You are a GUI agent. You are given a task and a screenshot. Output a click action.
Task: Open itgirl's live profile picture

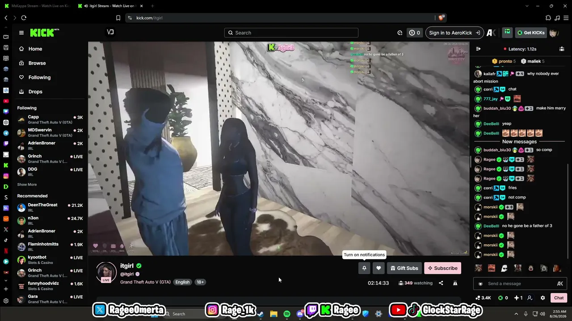[x=106, y=272]
